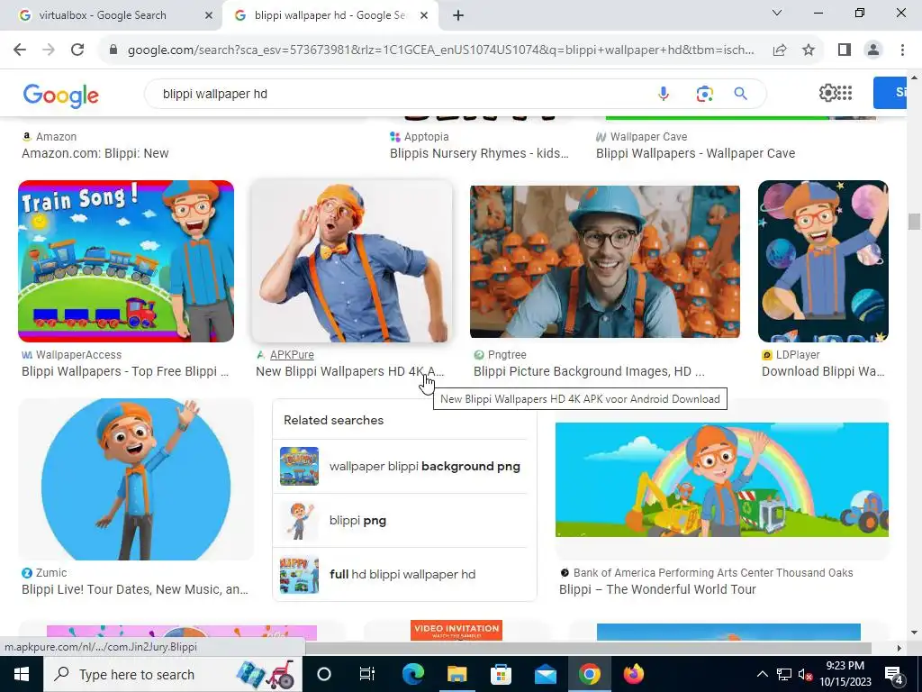Open the rainbow Wonderful World Tour image
The height and width of the screenshot is (692, 922).
coord(721,479)
